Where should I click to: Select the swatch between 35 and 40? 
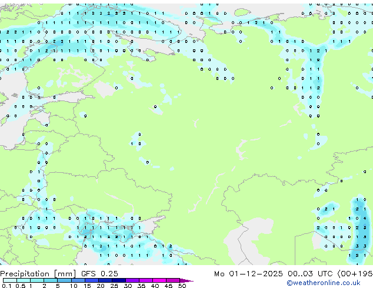click(145, 280)
